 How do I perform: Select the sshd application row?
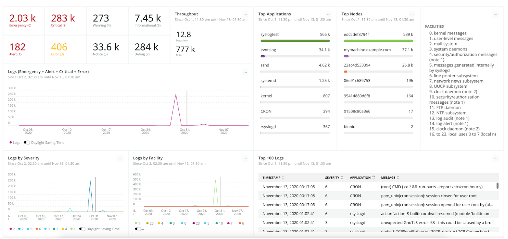click(x=295, y=67)
